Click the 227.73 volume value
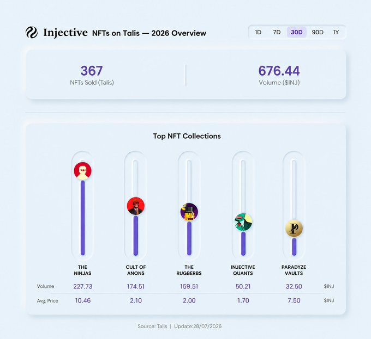This screenshot has height=339, width=371. tap(82, 286)
